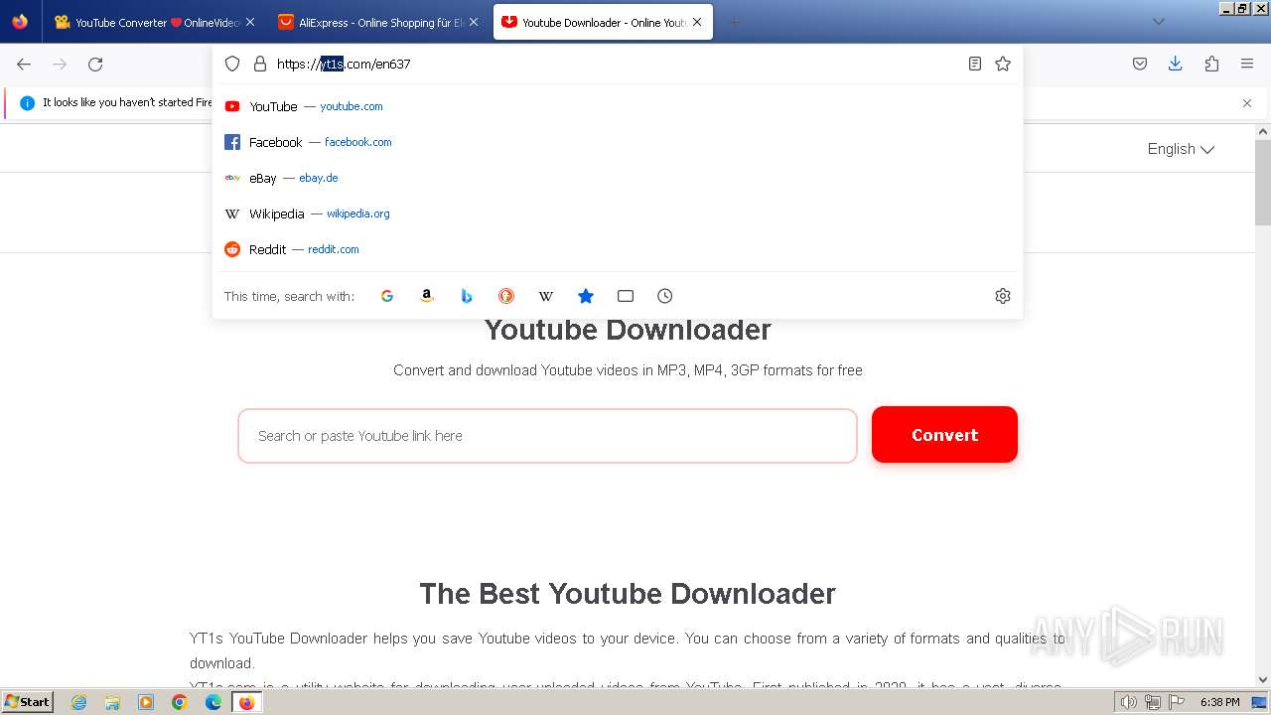Toggle reader view icon in address bar

coord(975,64)
